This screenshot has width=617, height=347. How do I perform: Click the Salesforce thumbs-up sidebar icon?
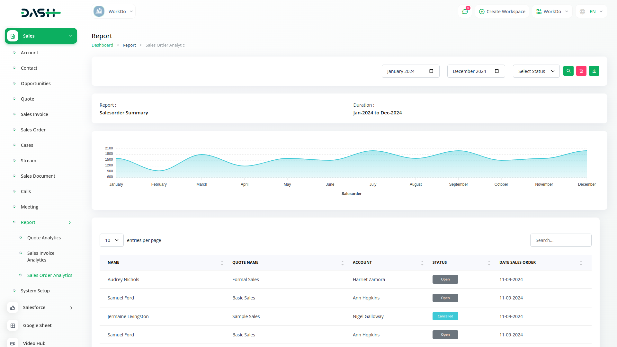pos(13,308)
